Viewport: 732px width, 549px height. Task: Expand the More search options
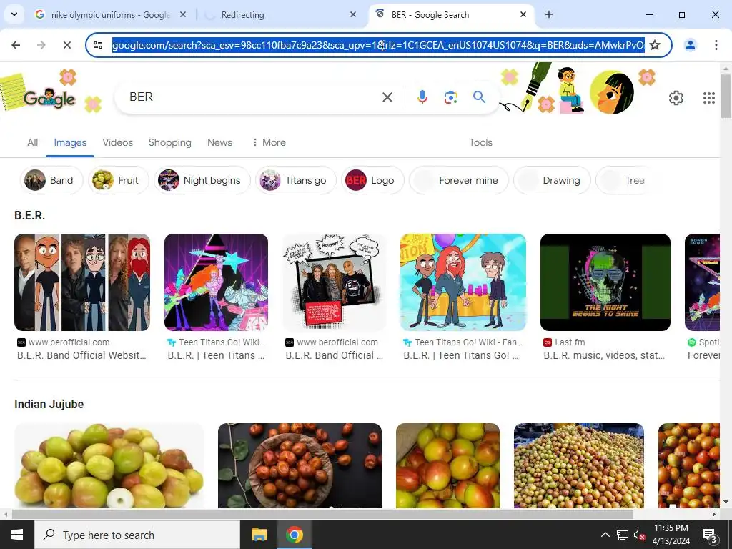(x=269, y=142)
